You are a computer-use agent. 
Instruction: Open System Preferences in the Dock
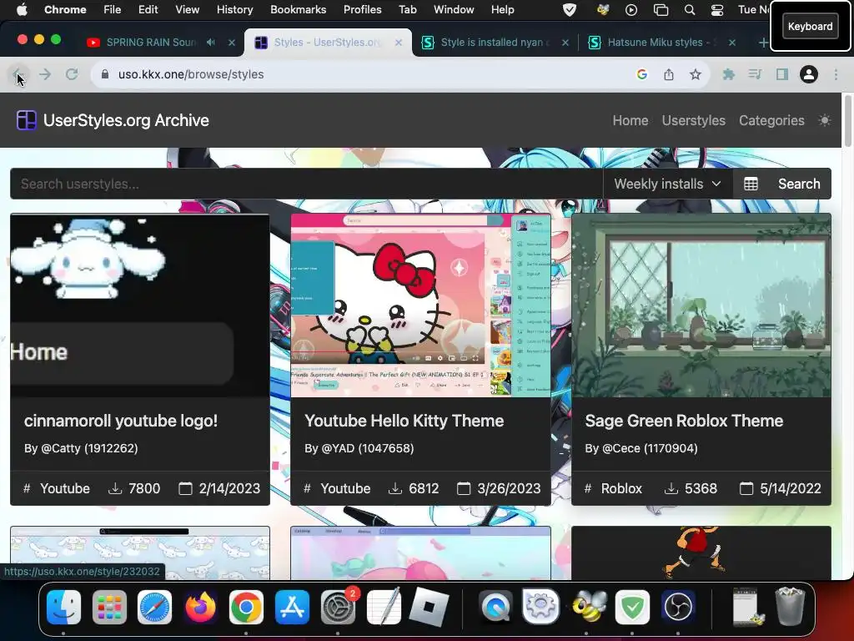pos(338,608)
